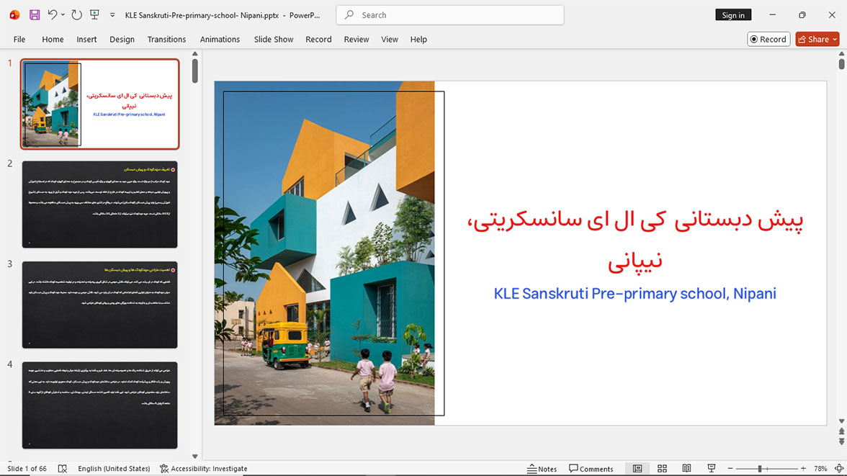The image size is (847, 476).
Task: Click the 78% zoom level
Action: [820, 468]
